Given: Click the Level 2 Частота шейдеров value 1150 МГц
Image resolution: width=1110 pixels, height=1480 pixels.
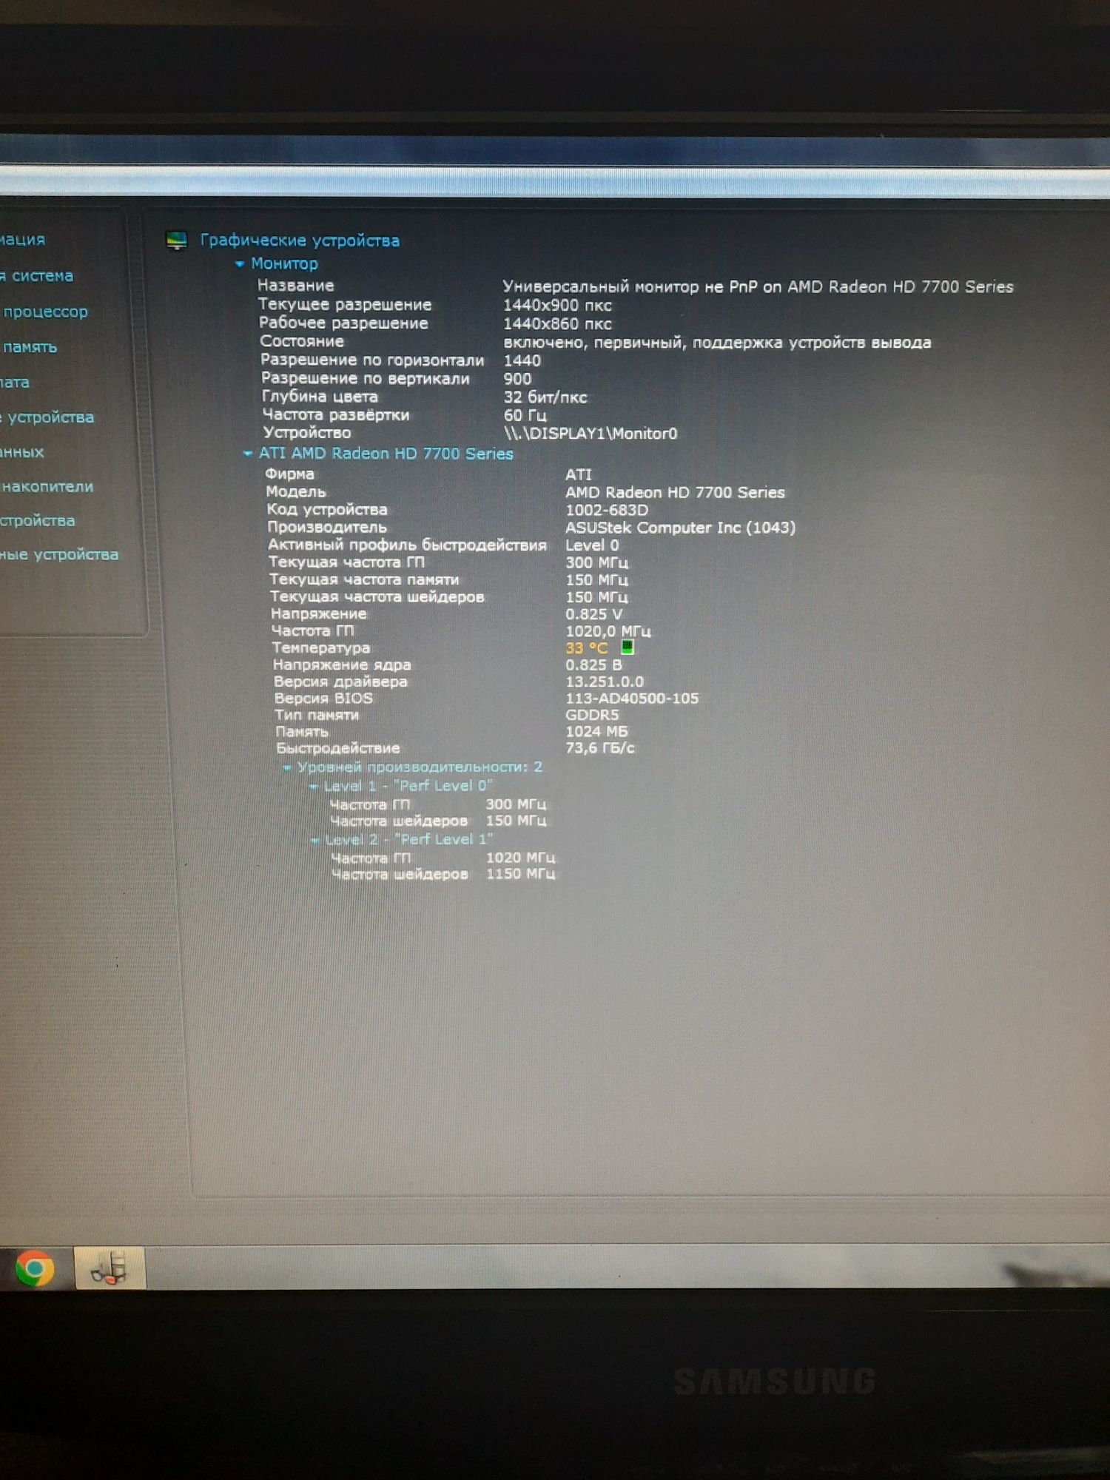Looking at the screenshot, I should point(521,874).
